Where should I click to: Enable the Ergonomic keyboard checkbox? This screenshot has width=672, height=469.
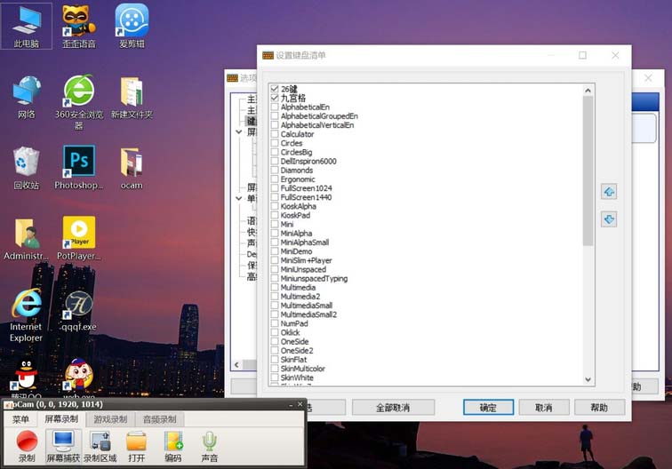[275, 179]
